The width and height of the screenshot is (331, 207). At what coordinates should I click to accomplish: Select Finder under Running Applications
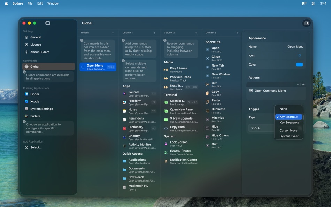[48, 94]
